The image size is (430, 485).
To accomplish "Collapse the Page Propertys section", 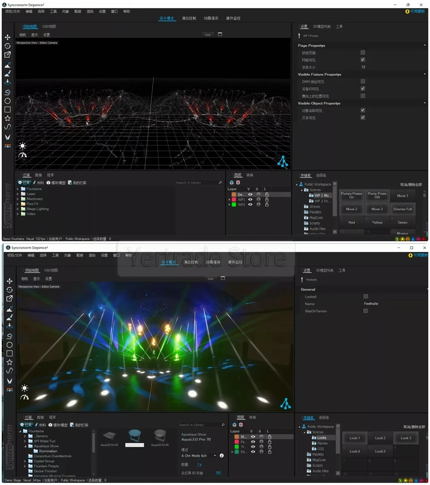I will [x=424, y=45].
